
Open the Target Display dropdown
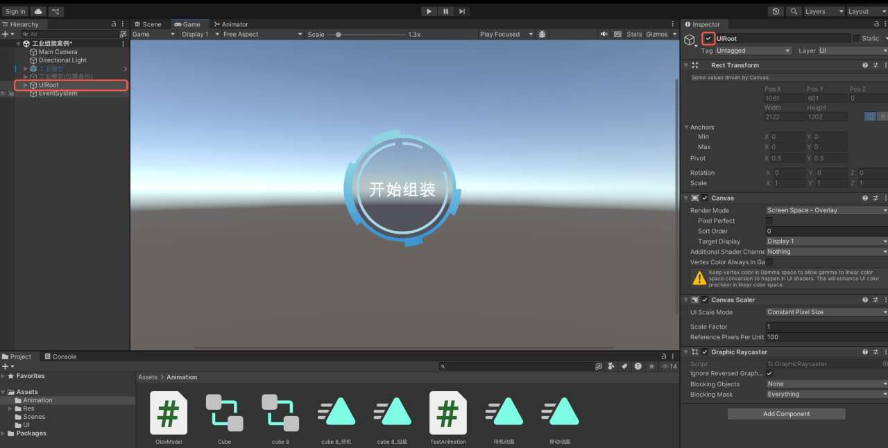[x=827, y=241]
